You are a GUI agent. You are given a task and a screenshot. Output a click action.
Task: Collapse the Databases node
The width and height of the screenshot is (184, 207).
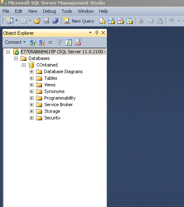[16, 59]
